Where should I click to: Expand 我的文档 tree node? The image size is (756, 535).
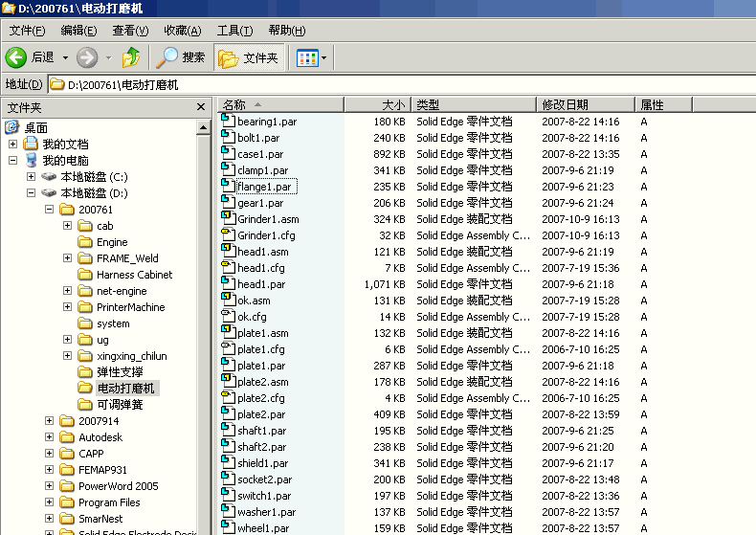coord(13,144)
